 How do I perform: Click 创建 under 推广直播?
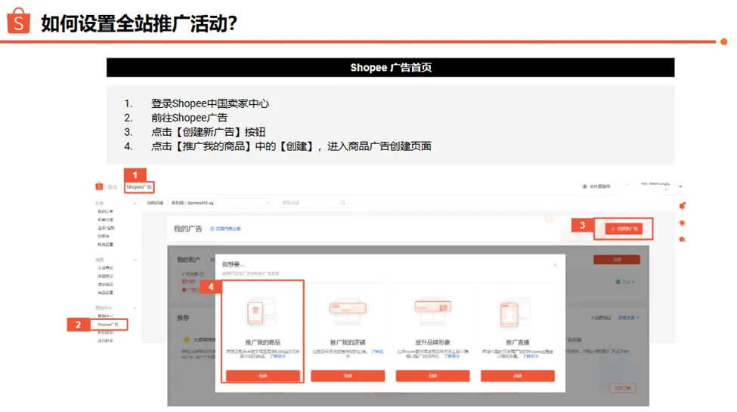pos(518,376)
